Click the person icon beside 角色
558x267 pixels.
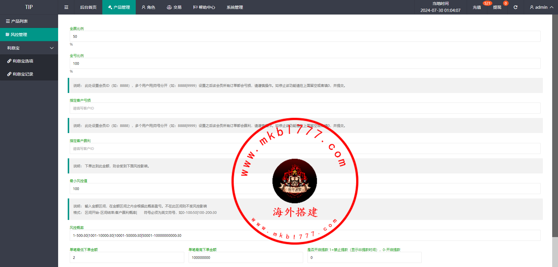click(144, 7)
